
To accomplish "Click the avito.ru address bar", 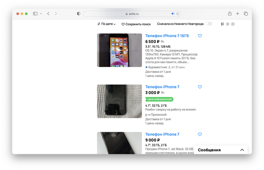I will (x=132, y=14).
